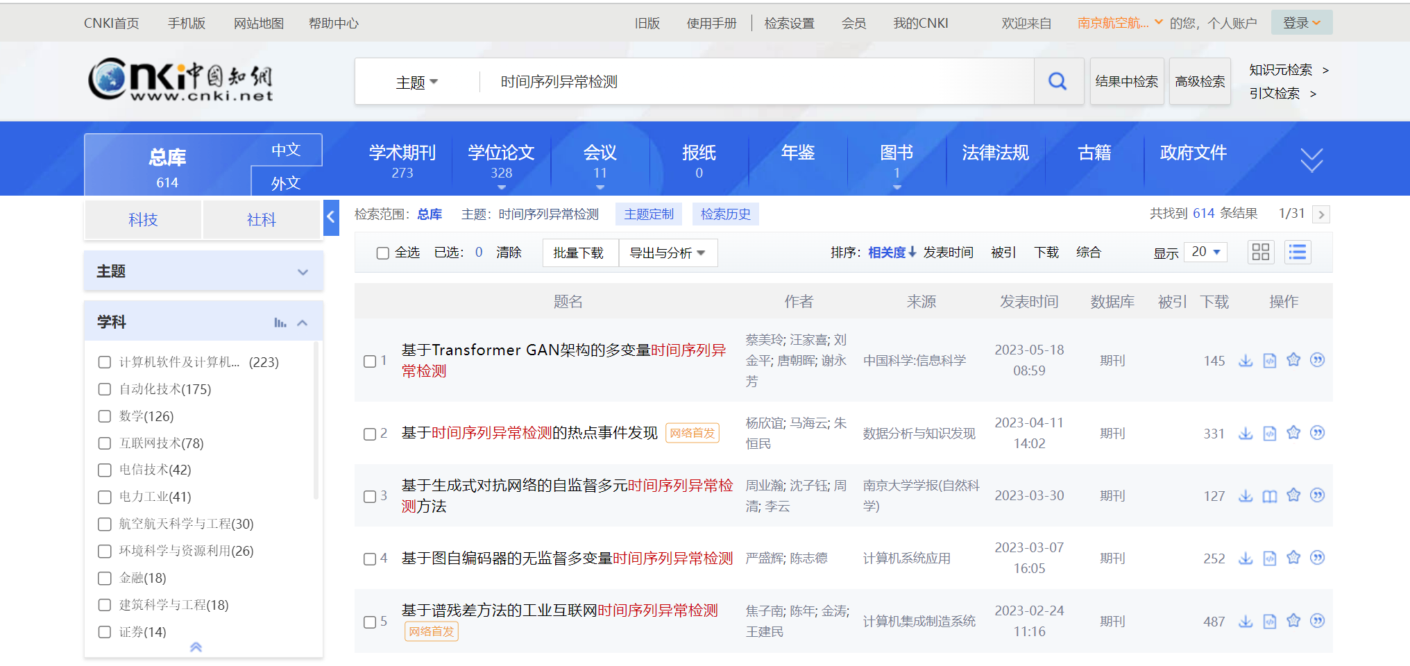The width and height of the screenshot is (1410, 666).
Task: Switch to 会议 tab
Action: click(x=600, y=161)
